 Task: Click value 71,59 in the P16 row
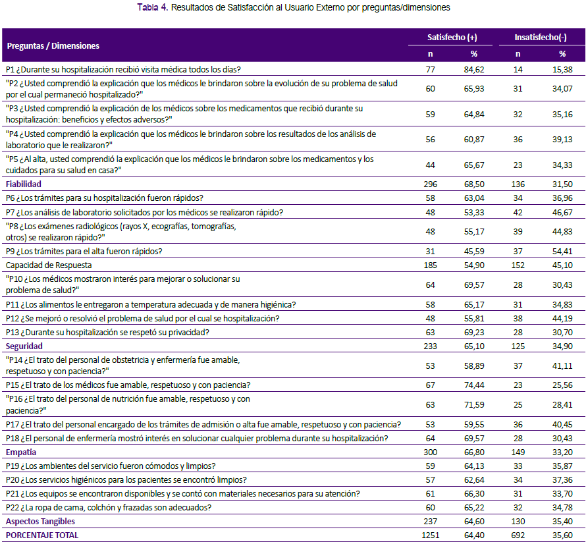point(474,405)
